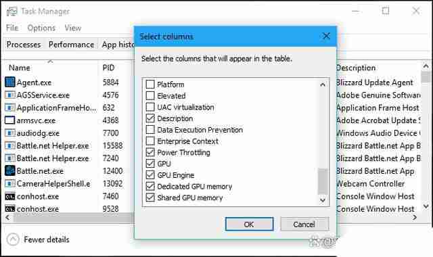Confirm column selection with OK
The width and height of the screenshot is (433, 257).
249,224
